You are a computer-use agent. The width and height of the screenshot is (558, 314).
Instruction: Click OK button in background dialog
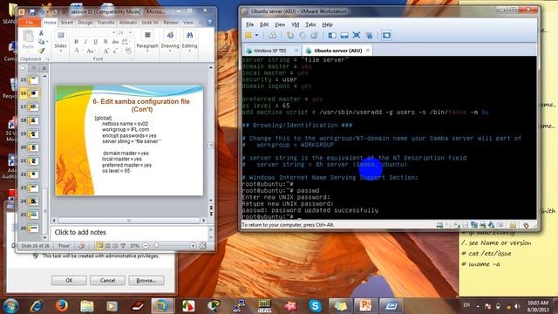tap(69, 281)
